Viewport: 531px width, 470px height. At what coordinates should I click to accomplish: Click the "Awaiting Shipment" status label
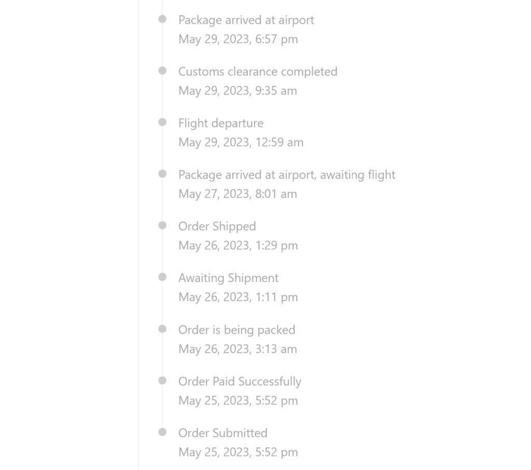[x=228, y=278]
